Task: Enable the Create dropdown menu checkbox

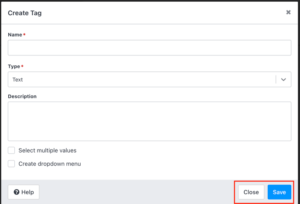Action: coord(11,163)
